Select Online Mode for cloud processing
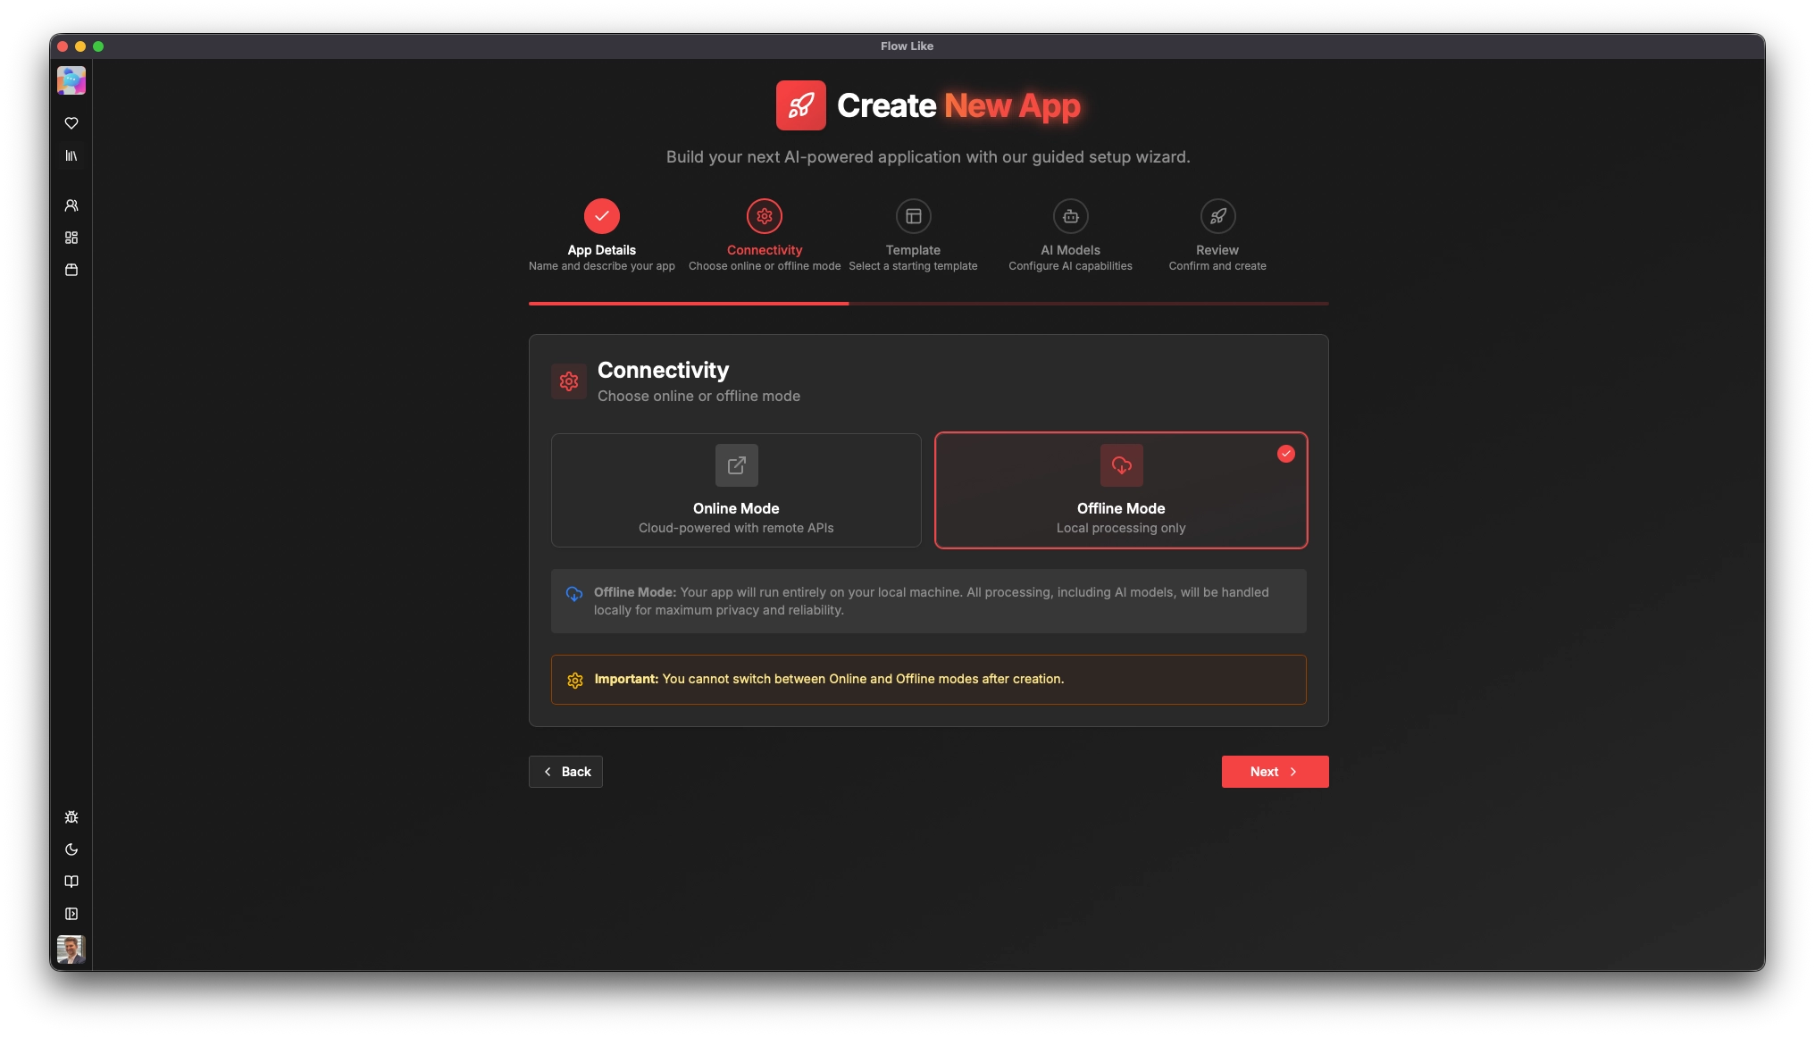This screenshot has width=1815, height=1037. 735,489
